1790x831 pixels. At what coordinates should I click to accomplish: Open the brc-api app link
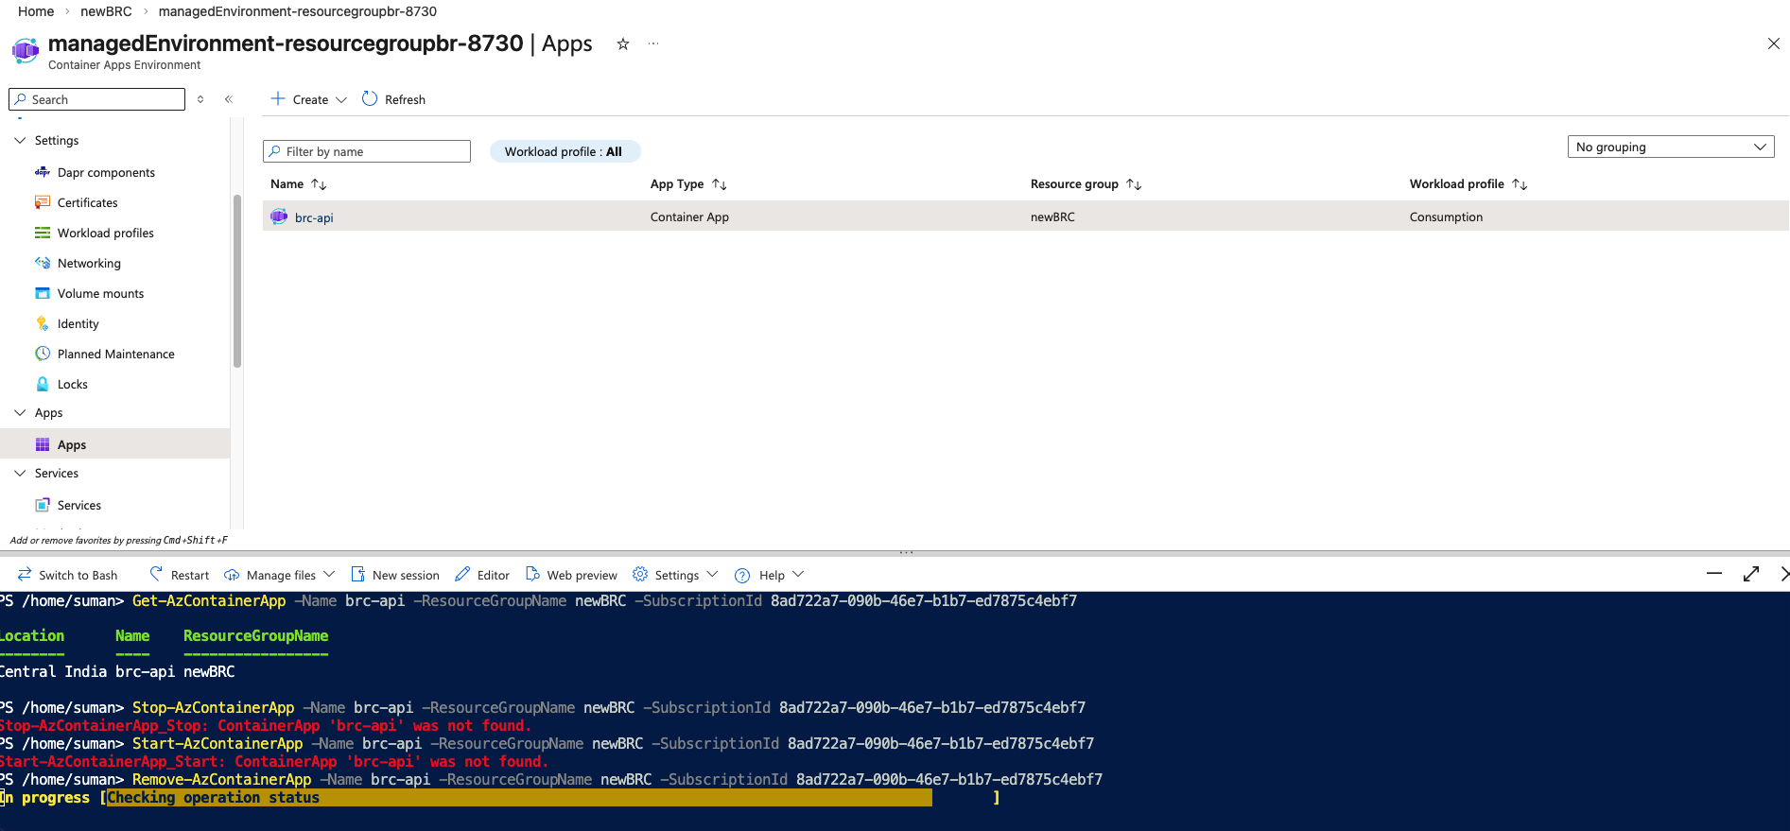click(x=314, y=217)
